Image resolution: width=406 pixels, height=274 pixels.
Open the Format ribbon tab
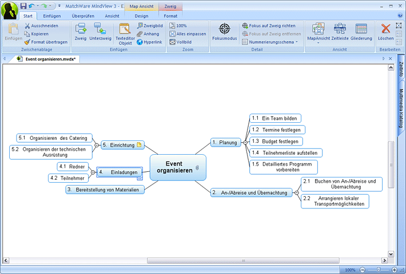[x=170, y=16]
